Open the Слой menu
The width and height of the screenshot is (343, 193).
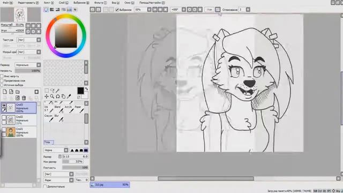pyautogui.click(x=63, y=3)
